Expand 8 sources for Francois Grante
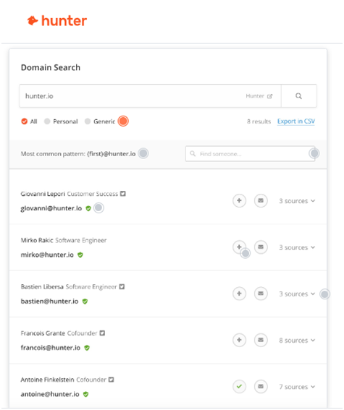344x410 pixels. (297, 341)
